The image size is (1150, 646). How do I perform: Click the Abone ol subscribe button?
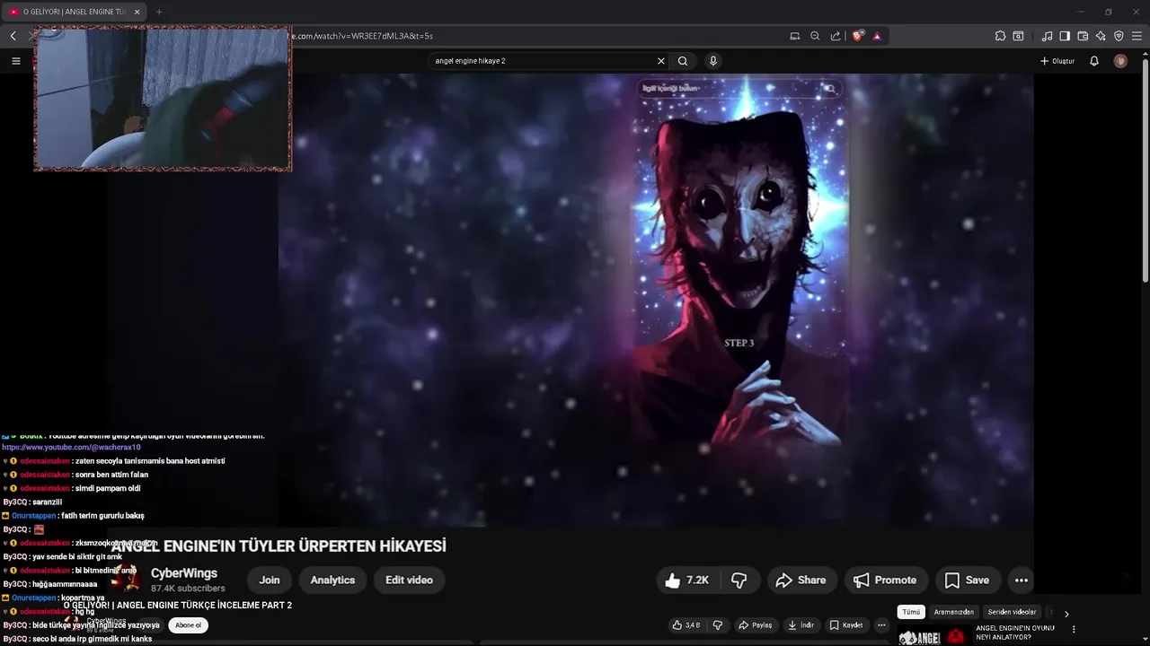tap(189, 625)
